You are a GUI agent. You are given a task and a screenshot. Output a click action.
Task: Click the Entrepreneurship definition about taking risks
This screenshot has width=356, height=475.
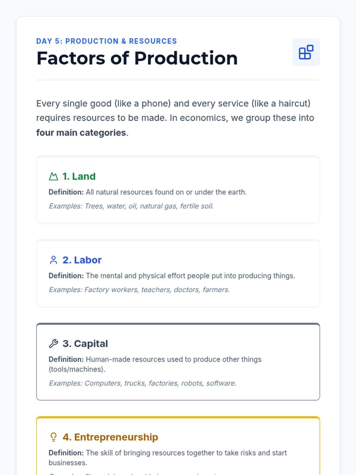coord(168,457)
